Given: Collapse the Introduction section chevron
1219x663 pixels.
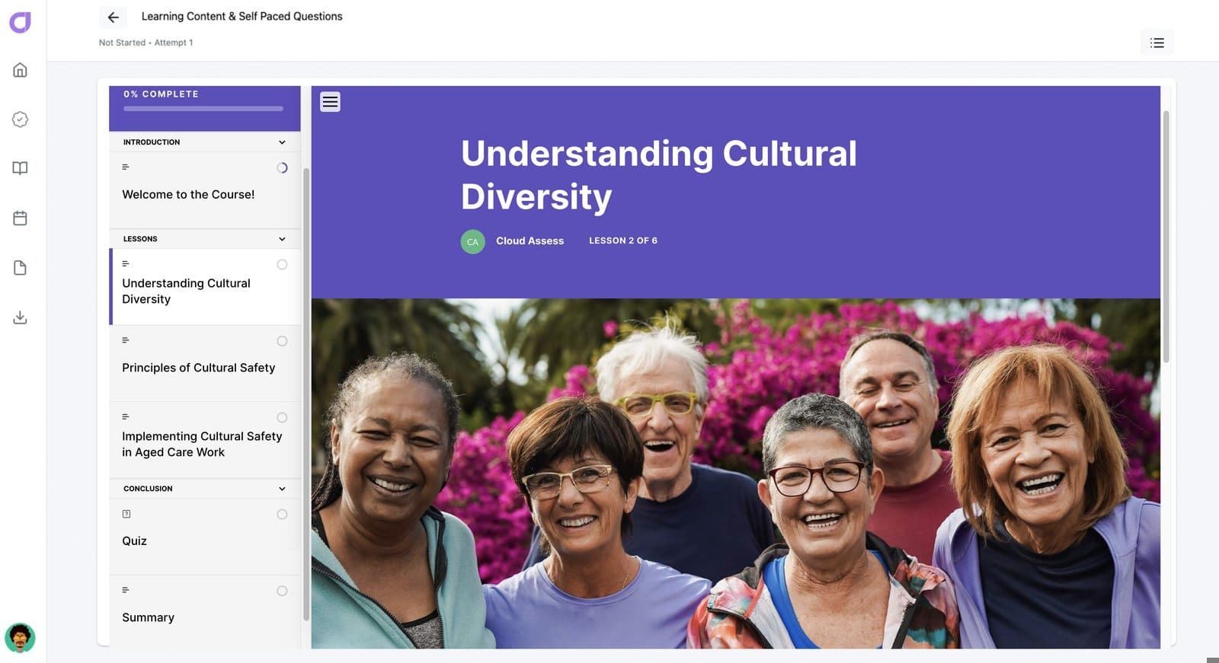Looking at the screenshot, I should point(282,142).
